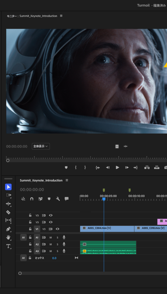Screen dimensions: 167x294
Task: Toggle visibility eye of the V1 row
Action: click(x=57, y=229)
